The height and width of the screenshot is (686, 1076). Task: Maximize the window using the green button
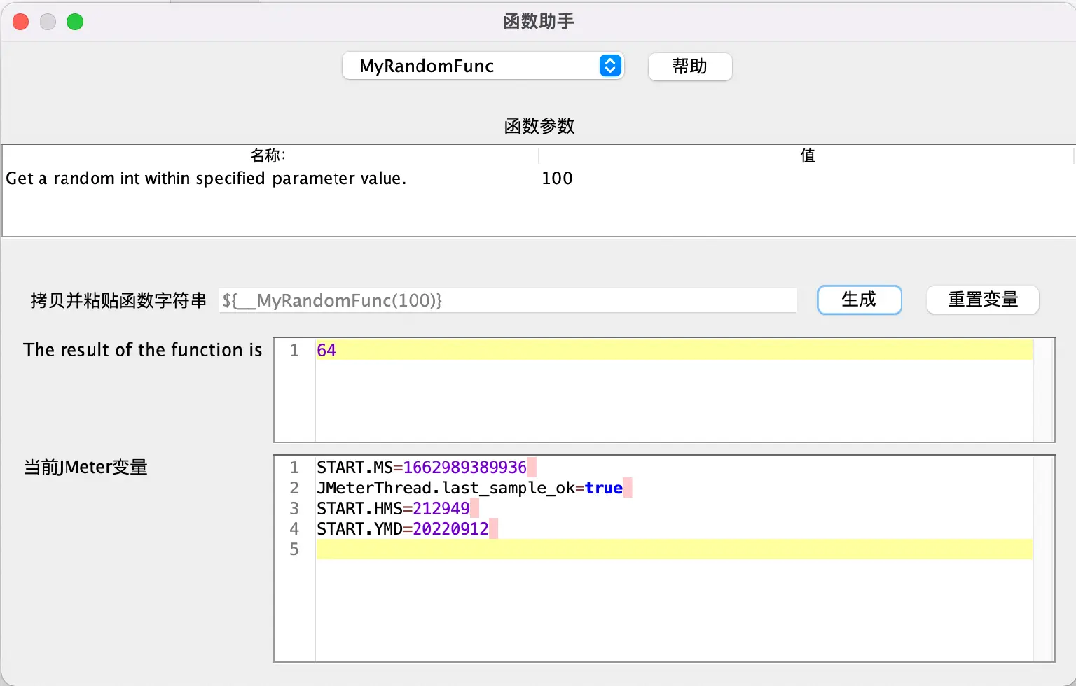[x=75, y=22]
